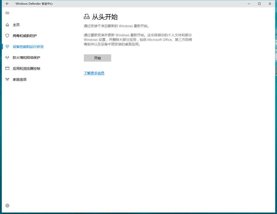Click the family options people icon

7,79
